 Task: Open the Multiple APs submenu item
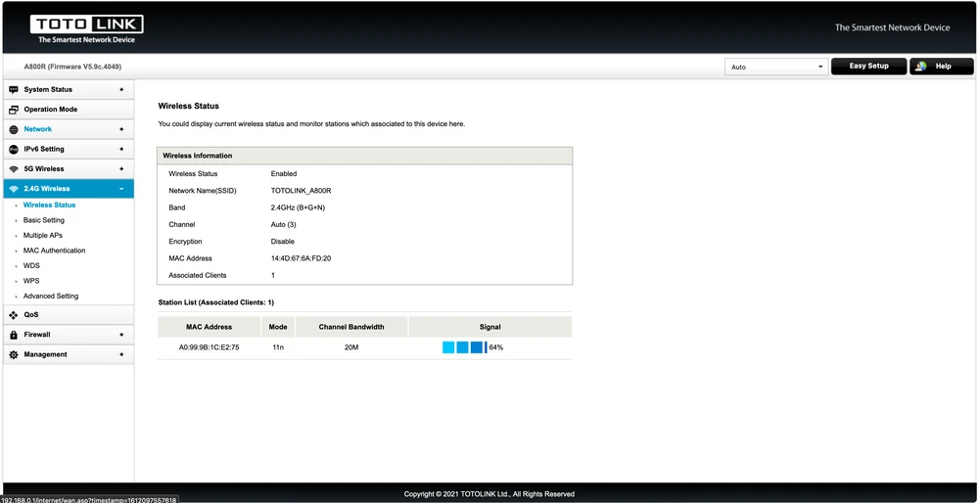pos(42,235)
